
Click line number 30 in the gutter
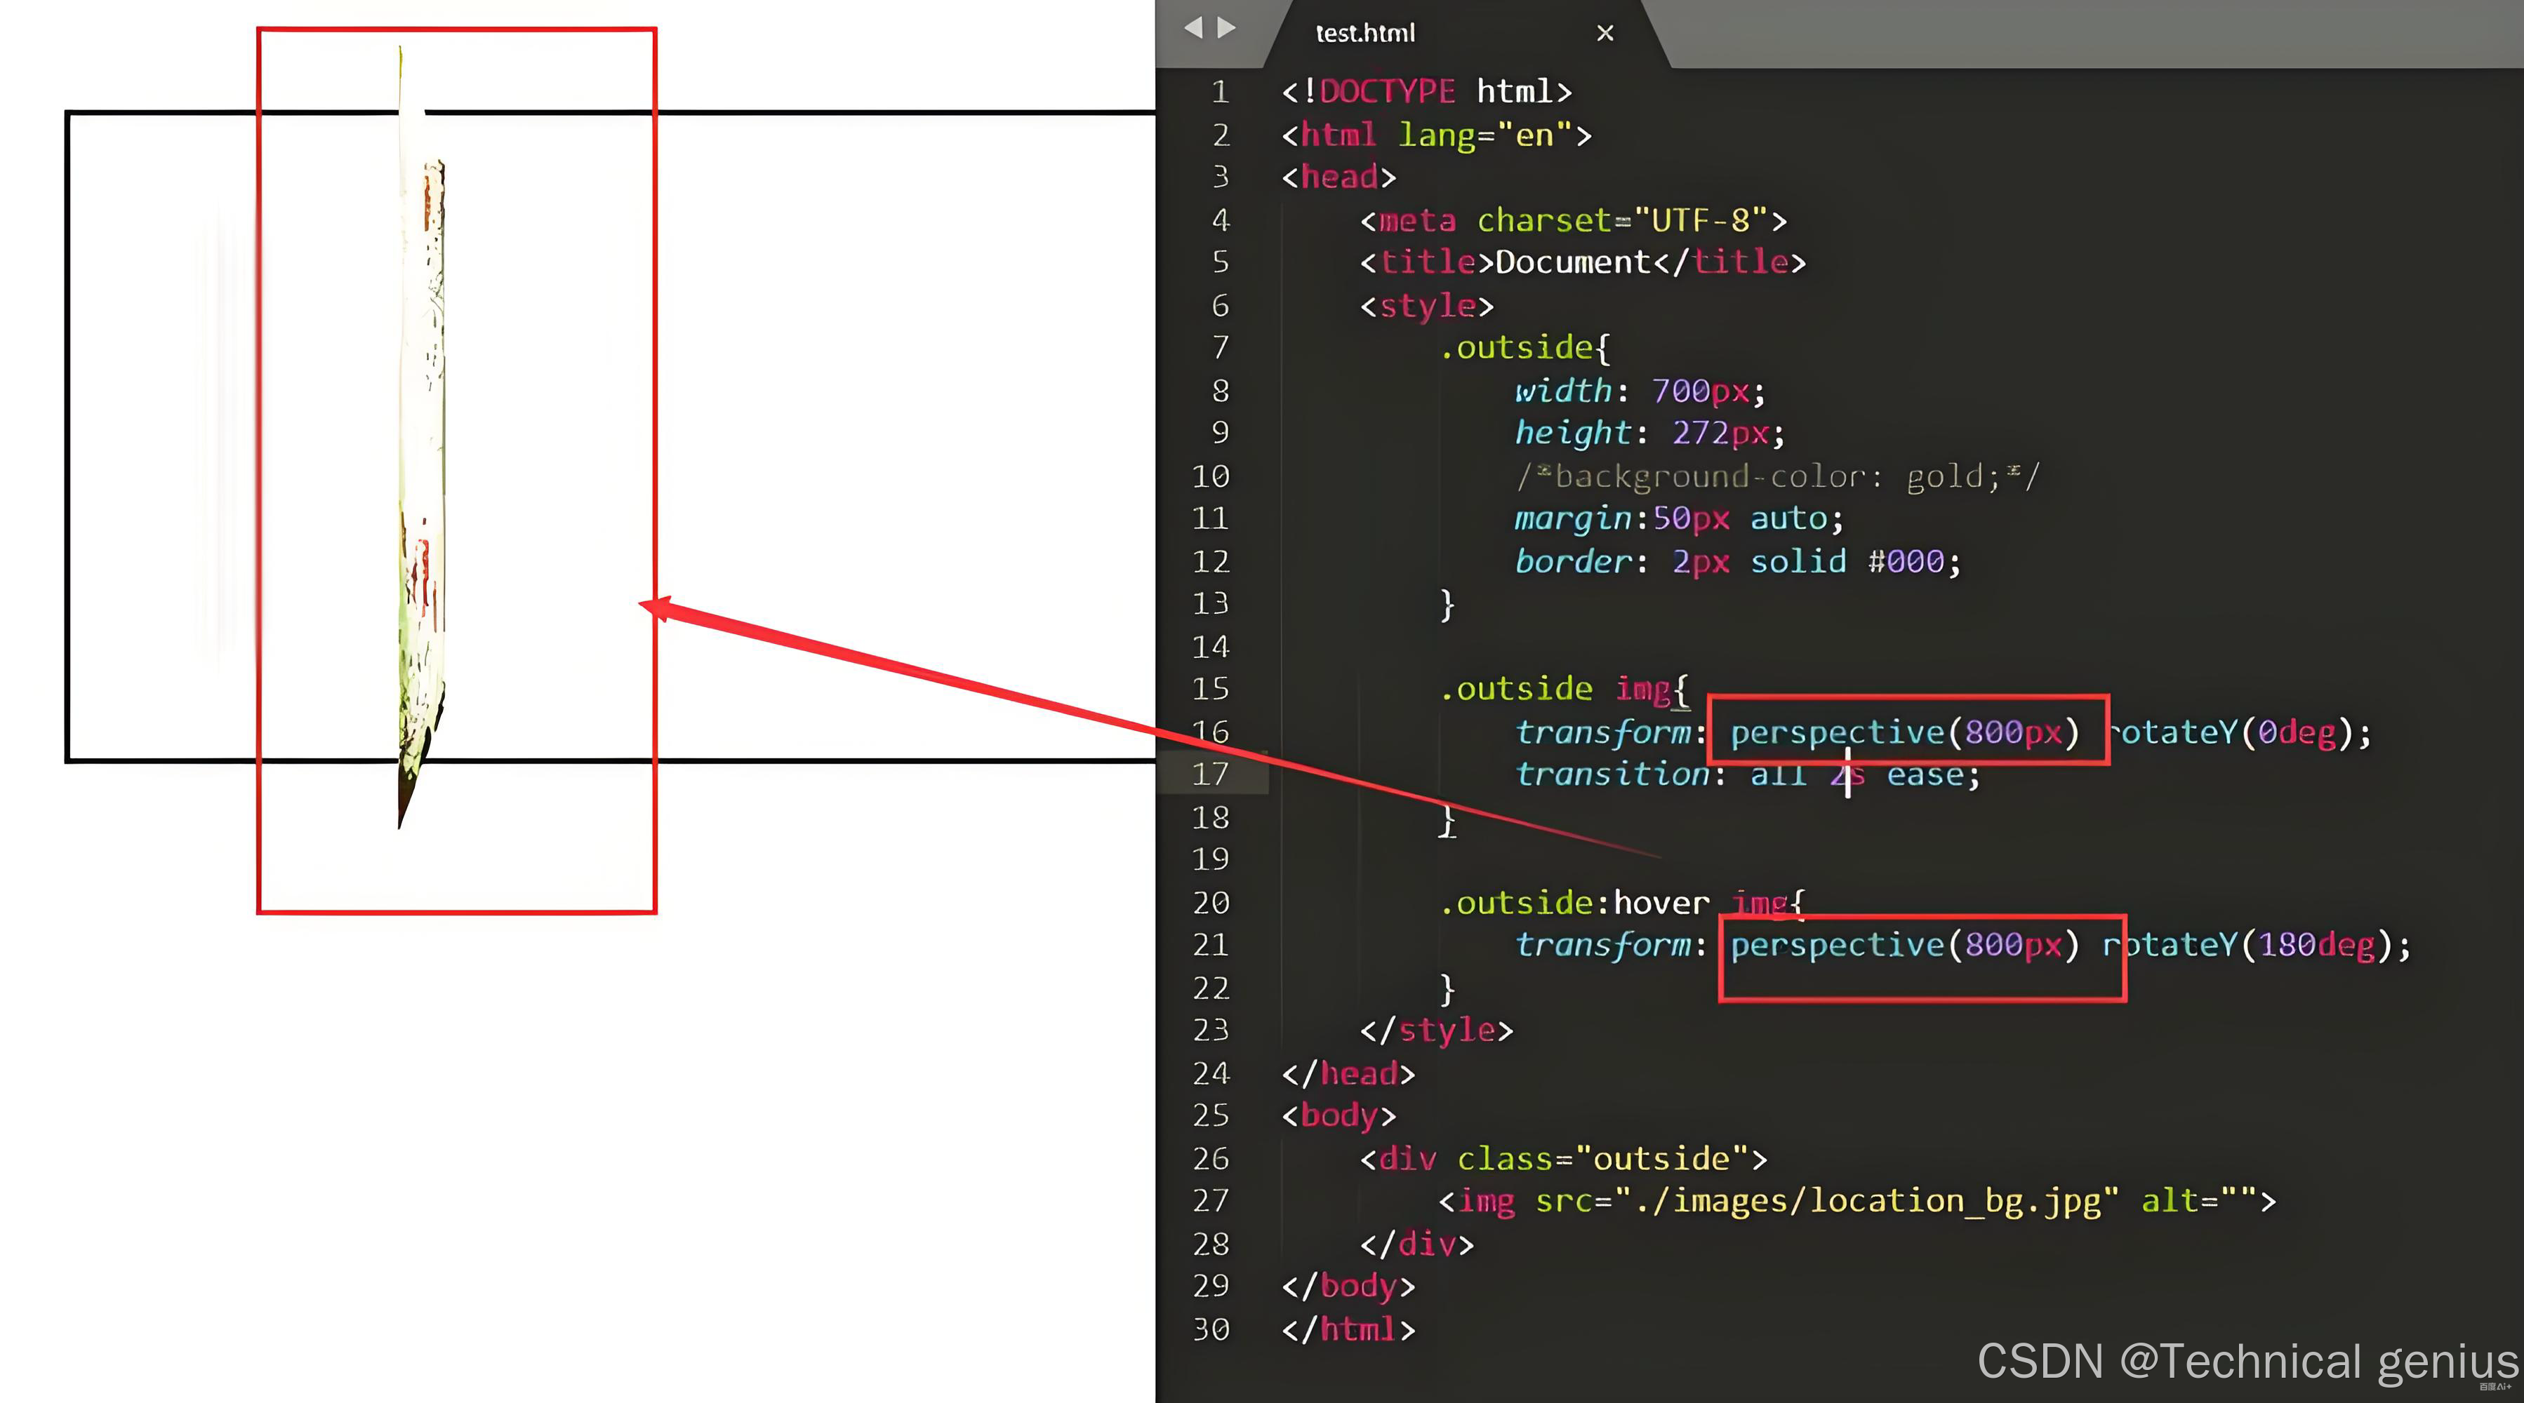pos(1211,1329)
